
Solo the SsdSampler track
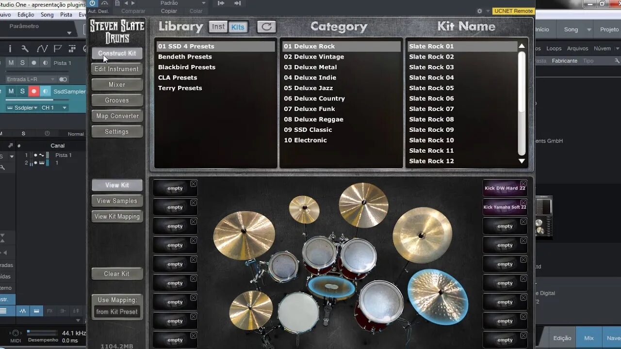[x=22, y=91]
